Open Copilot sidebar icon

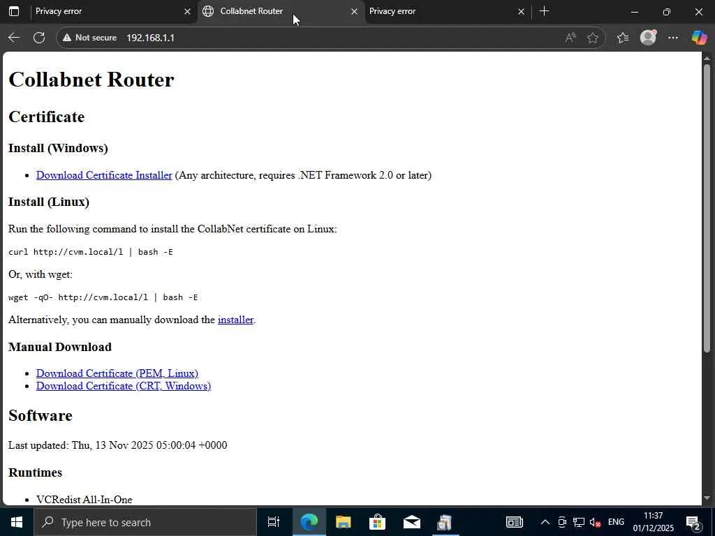coord(698,38)
